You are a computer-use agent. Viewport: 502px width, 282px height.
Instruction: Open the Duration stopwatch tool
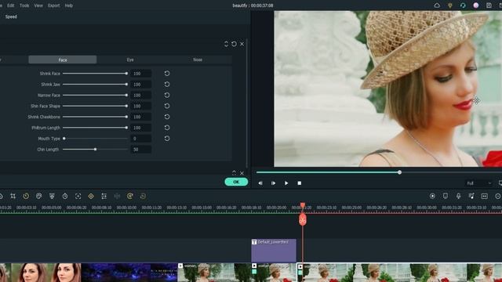click(x=65, y=196)
